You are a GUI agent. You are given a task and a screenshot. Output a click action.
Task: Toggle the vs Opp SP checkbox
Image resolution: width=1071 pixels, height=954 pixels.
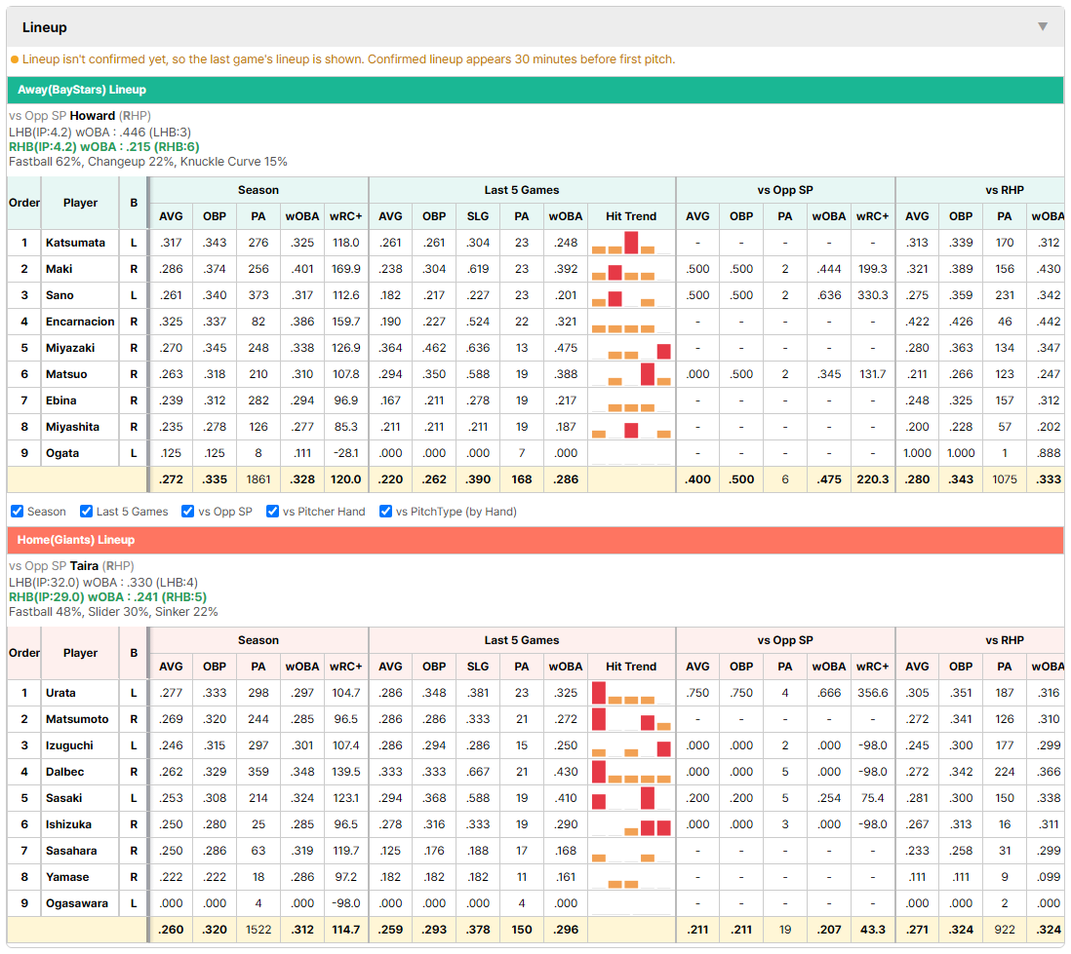pyautogui.click(x=188, y=512)
